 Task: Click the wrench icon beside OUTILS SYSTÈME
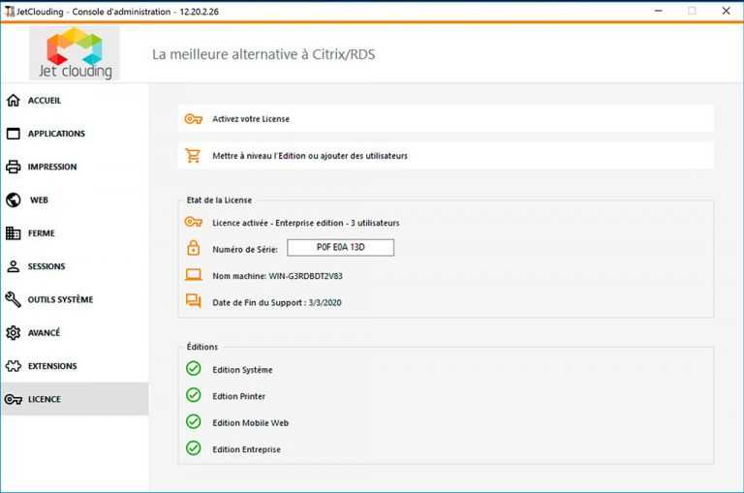(14, 299)
